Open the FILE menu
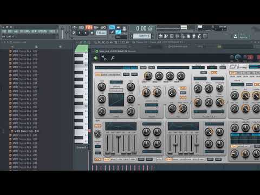The image size is (260, 195). (x=4, y=31)
